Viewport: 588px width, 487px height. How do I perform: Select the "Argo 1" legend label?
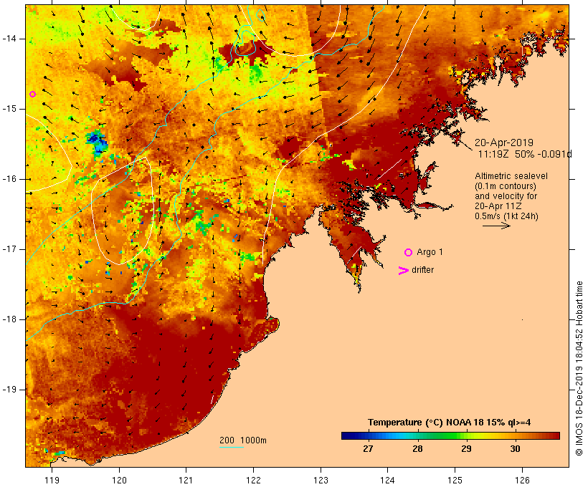430,252
